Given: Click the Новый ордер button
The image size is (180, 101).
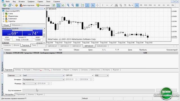Looking at the screenshot, I should [x=43, y=5].
